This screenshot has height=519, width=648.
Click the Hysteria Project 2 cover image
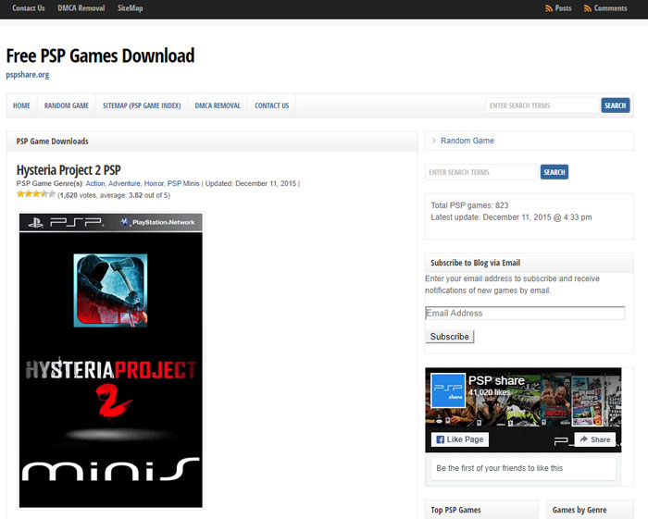[111, 361]
